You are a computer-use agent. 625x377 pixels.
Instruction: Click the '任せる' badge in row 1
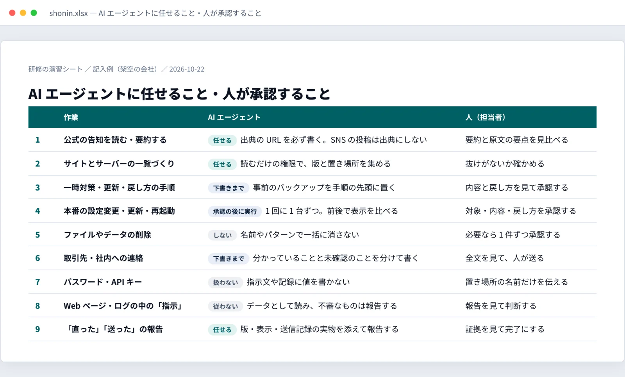tap(222, 140)
